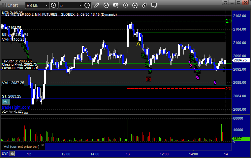
Task: Select the pencil drawing tools icon
Action: [97, 5]
